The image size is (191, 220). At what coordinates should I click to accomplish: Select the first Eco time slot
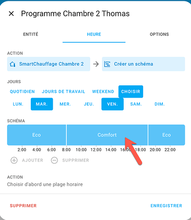tap(37, 135)
